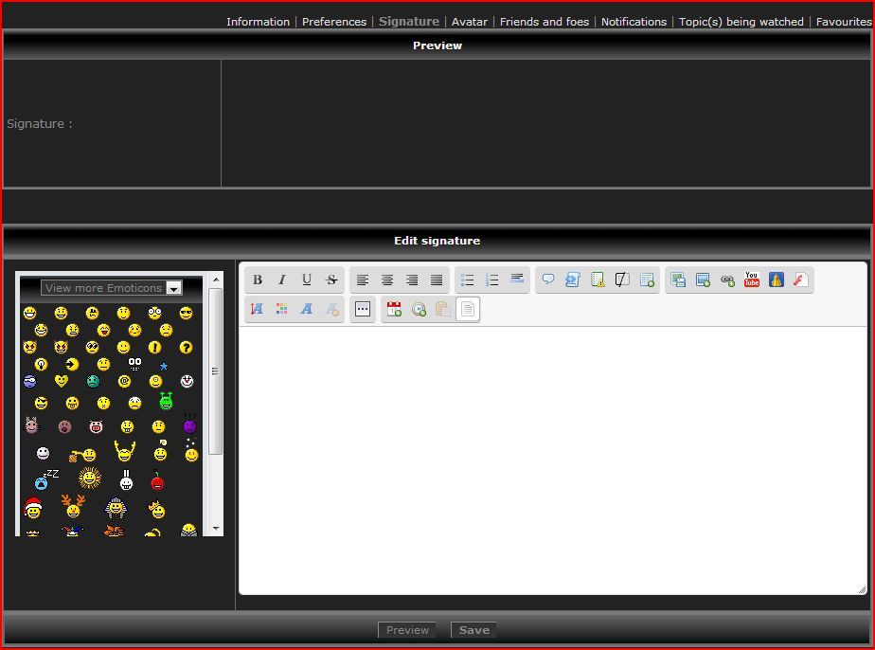Viewport: 875px width, 650px height.
Task: Switch to the Avatar tab
Action: click(x=470, y=22)
